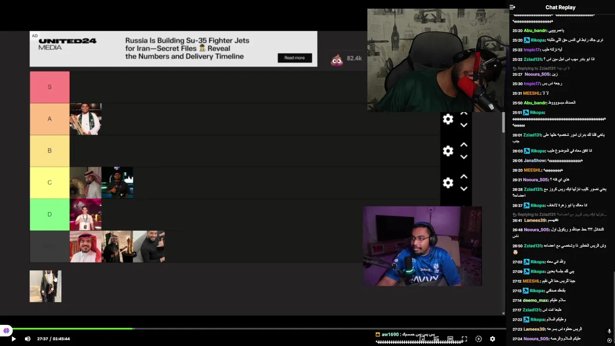
Task: Jump to 26:01 chat timestamp
Action: [517, 136]
